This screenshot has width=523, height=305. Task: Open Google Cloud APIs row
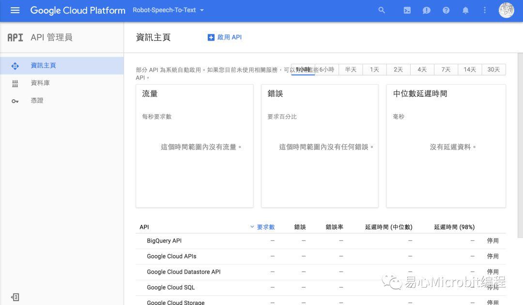[x=321, y=256]
